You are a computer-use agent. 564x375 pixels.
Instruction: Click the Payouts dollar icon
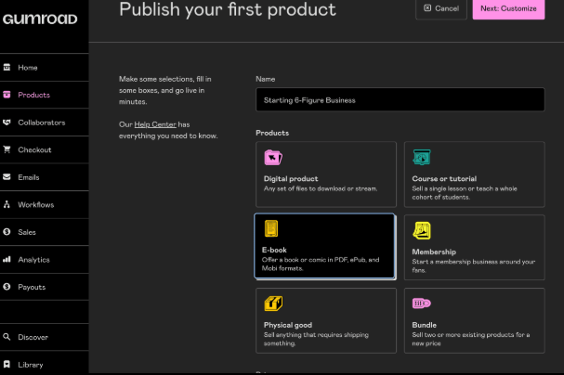(7, 287)
